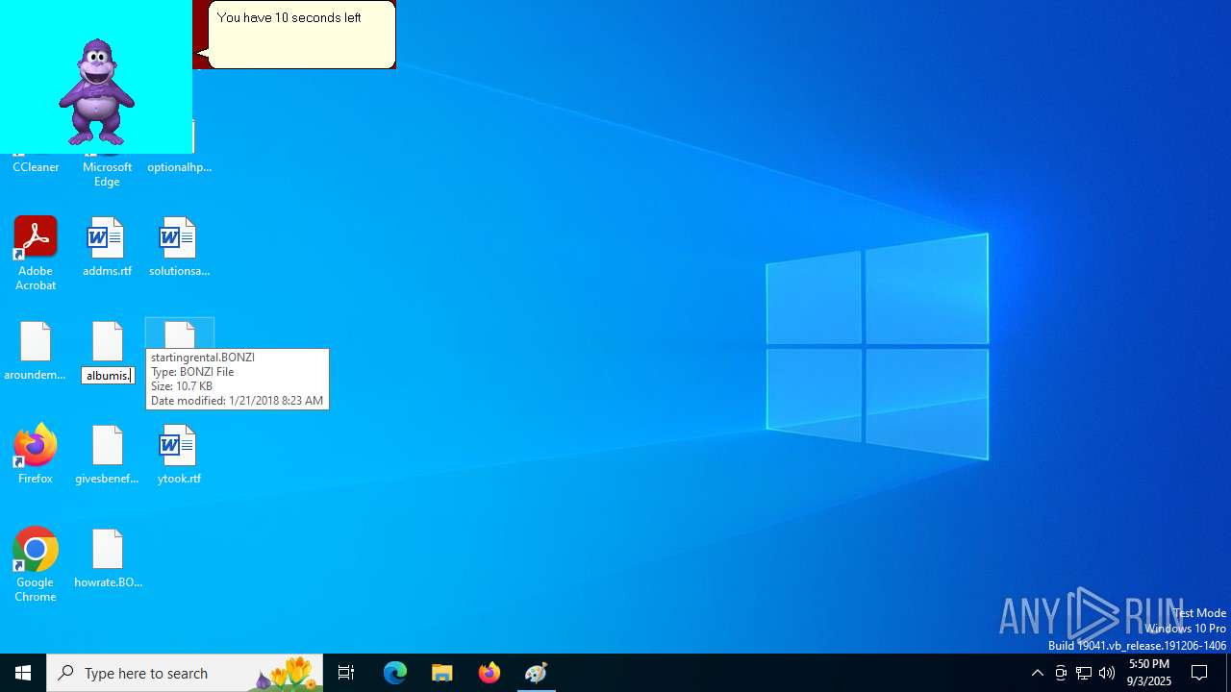1231x692 pixels.
Task: Click the 'You have 10 seconds left' speech bubble
Action: [301, 35]
